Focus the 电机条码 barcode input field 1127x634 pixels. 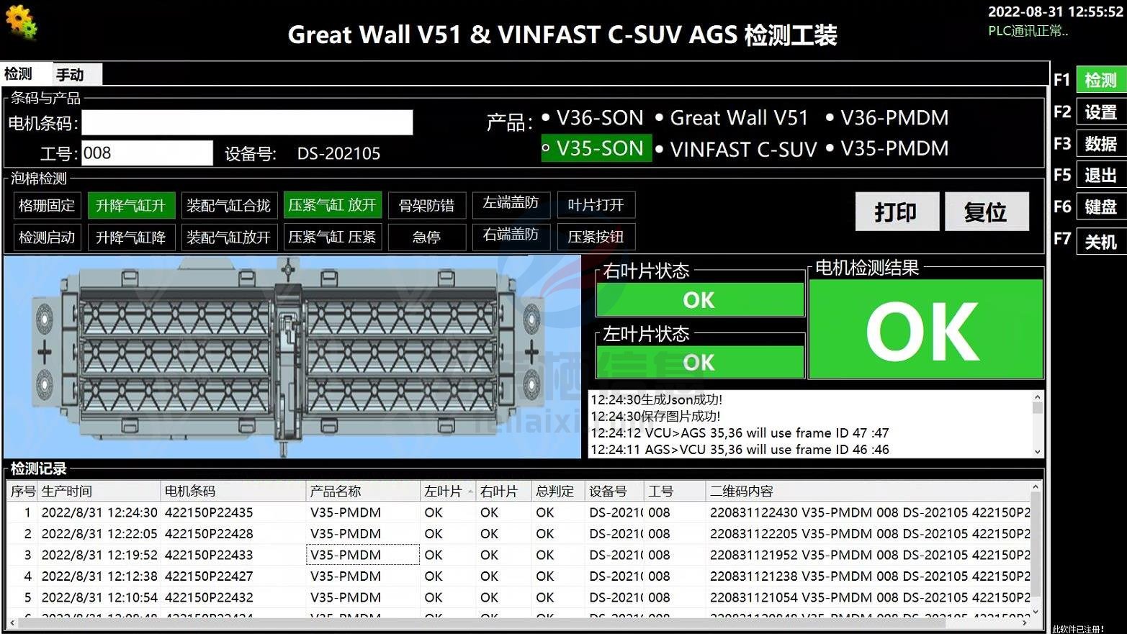[x=247, y=122]
